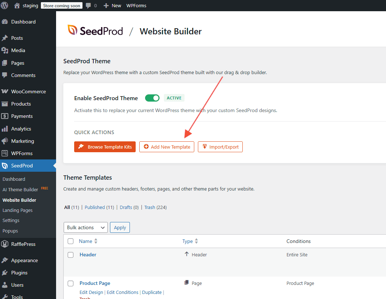
Task: Disable the Enable SeedProd Theme toggle
Action: click(152, 98)
